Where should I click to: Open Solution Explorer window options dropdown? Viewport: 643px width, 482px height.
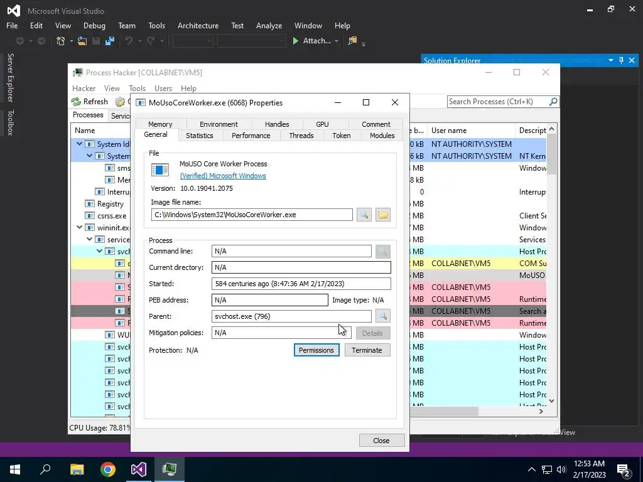pos(610,60)
